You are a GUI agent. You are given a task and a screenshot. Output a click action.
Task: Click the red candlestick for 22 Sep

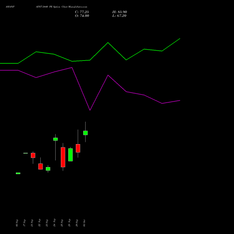(41, 167)
